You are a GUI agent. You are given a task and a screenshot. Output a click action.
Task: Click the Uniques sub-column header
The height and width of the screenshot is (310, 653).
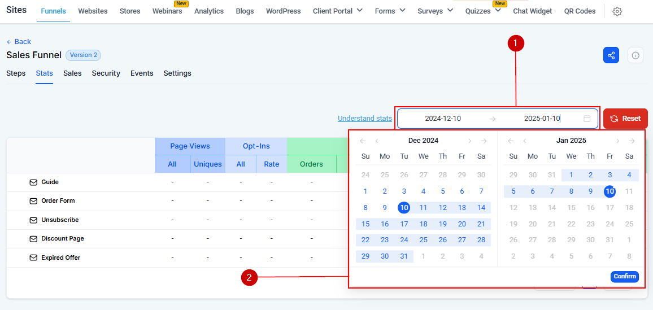208,164
